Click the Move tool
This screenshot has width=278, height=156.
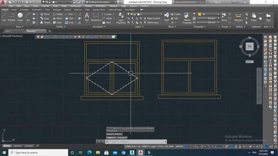tap(45, 14)
